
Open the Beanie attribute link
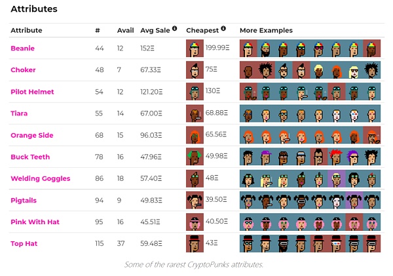pyautogui.click(x=22, y=48)
